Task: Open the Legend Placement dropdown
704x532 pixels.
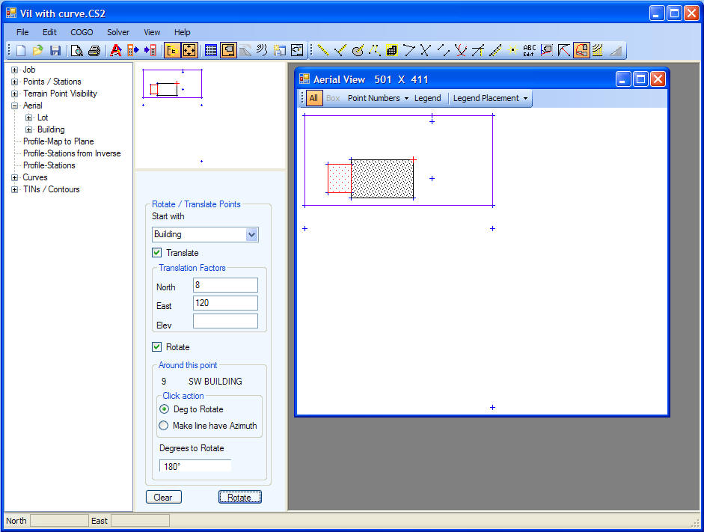Action: (490, 98)
